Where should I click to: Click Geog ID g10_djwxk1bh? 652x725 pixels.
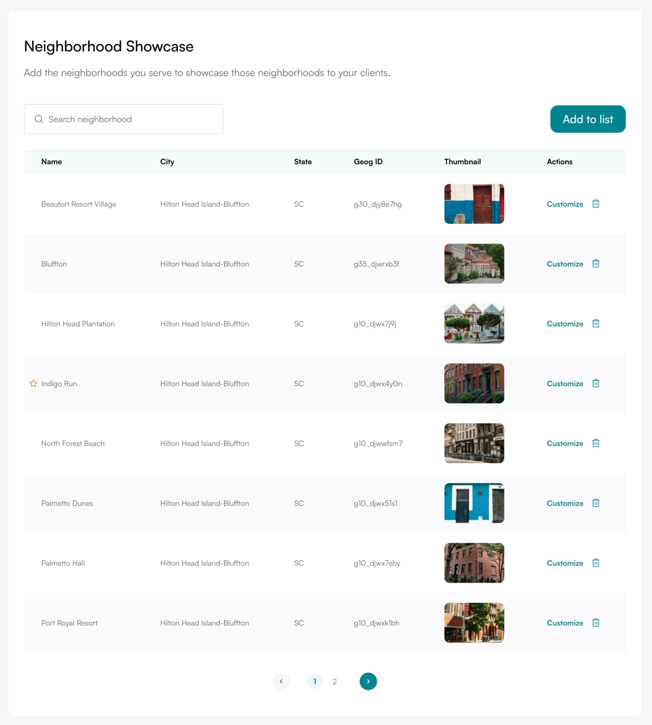tap(376, 623)
